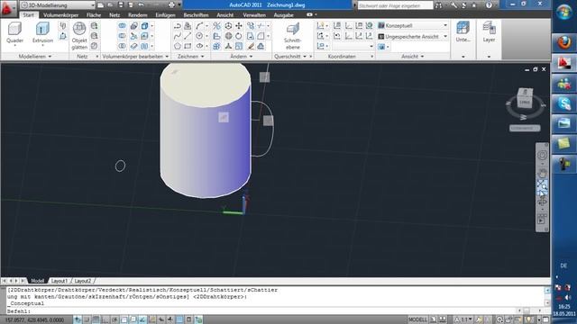Toggle Selection Cycling in status bar
Screen dimensions: 577x324
click(198, 319)
